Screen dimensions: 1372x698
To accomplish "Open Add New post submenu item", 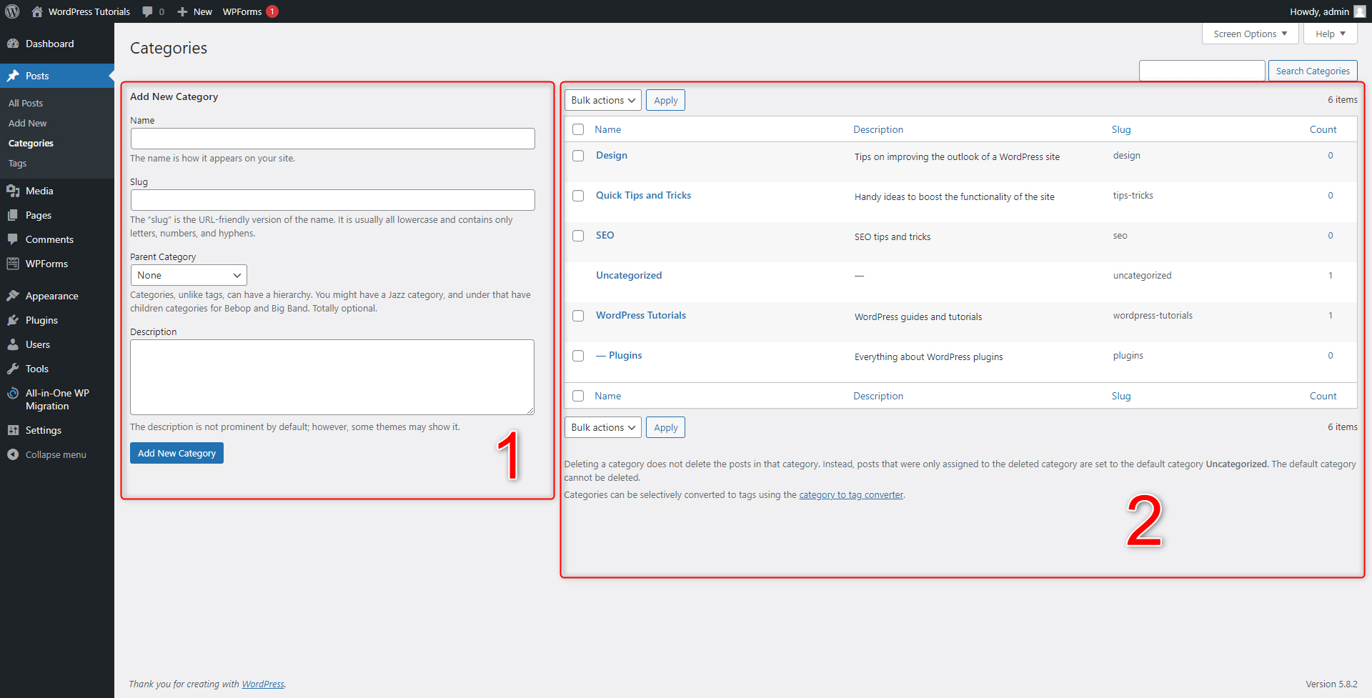I will tap(27, 123).
